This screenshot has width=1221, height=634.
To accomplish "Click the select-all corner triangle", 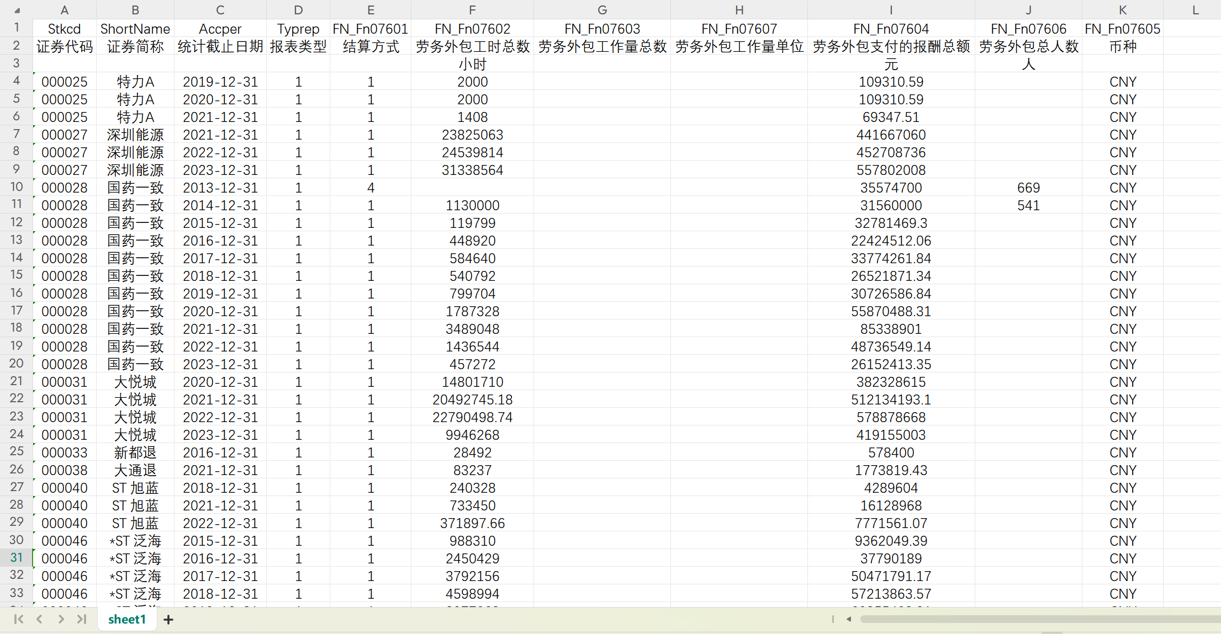I will 18,10.
